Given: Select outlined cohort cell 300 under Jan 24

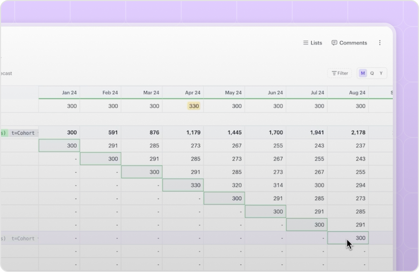Looking at the screenshot, I should [59, 145].
